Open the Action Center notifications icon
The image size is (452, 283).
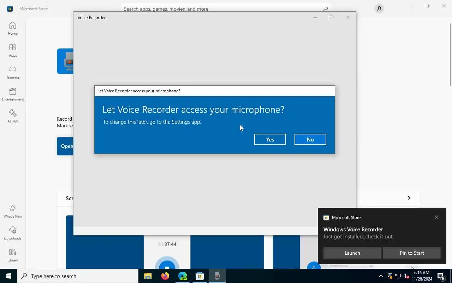(x=441, y=276)
